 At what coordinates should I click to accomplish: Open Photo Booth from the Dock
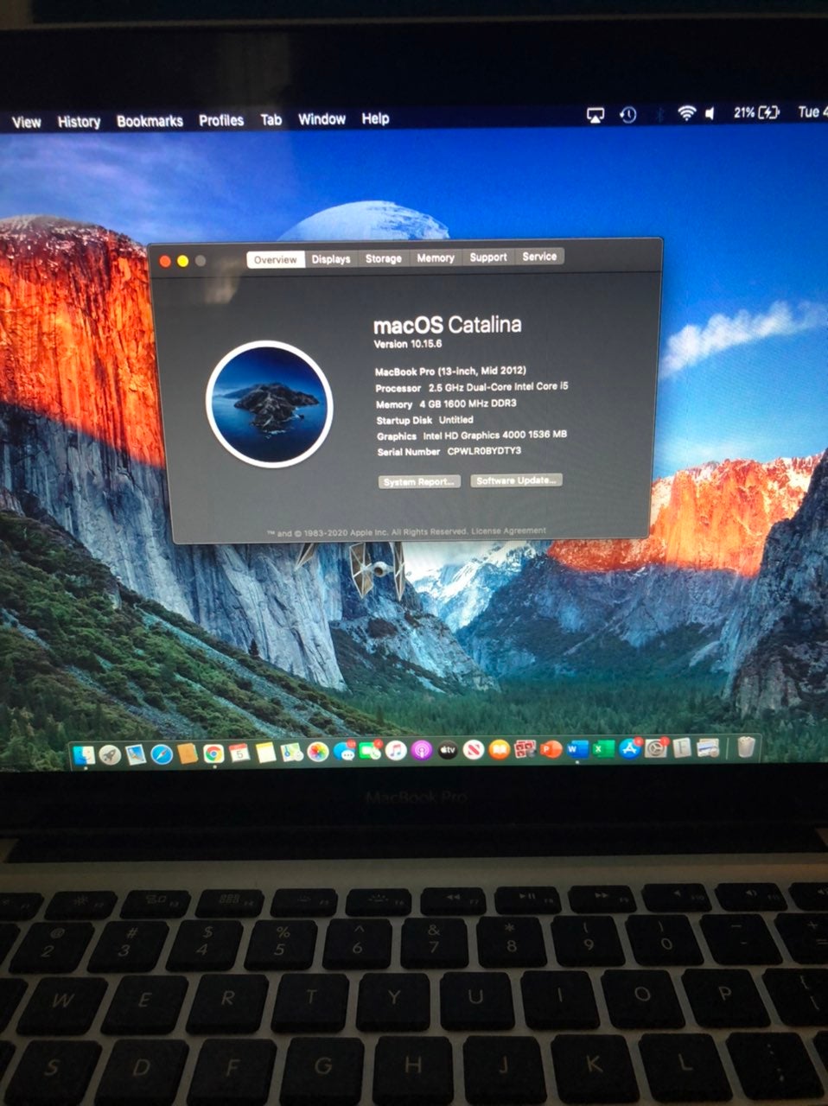tap(525, 750)
